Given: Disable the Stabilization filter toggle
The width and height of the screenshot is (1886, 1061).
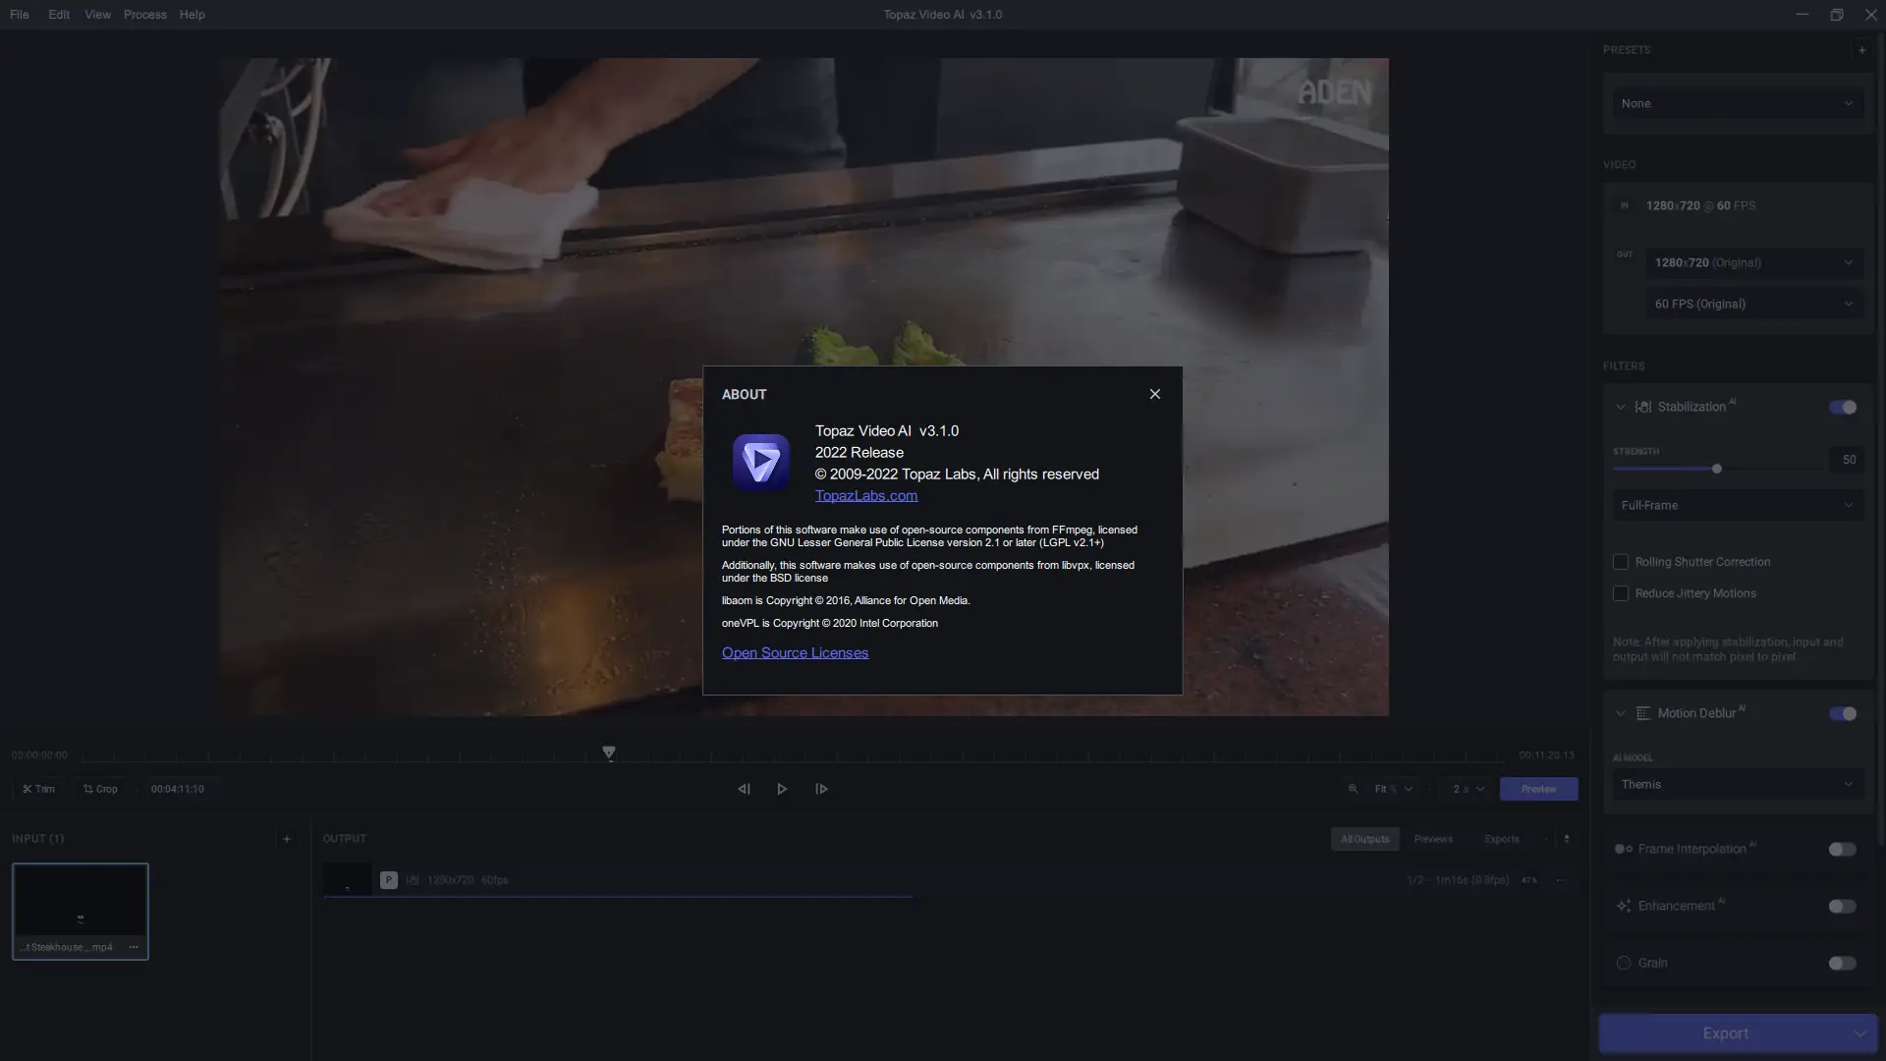Looking at the screenshot, I should 1842,407.
